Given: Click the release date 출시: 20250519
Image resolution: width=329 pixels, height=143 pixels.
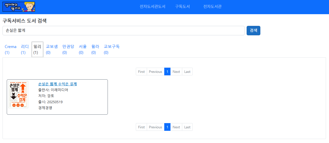Looking at the screenshot, I should click(50, 102).
